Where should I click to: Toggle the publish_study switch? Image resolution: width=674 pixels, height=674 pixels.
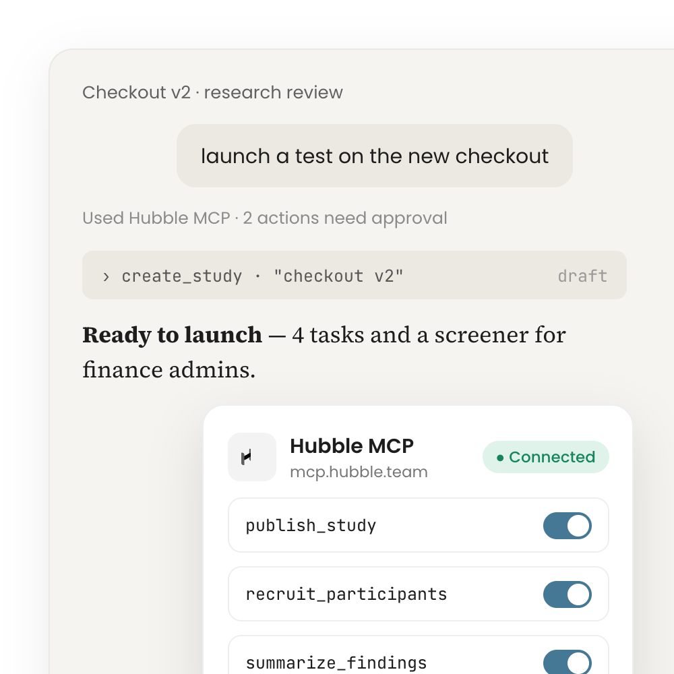coord(568,525)
